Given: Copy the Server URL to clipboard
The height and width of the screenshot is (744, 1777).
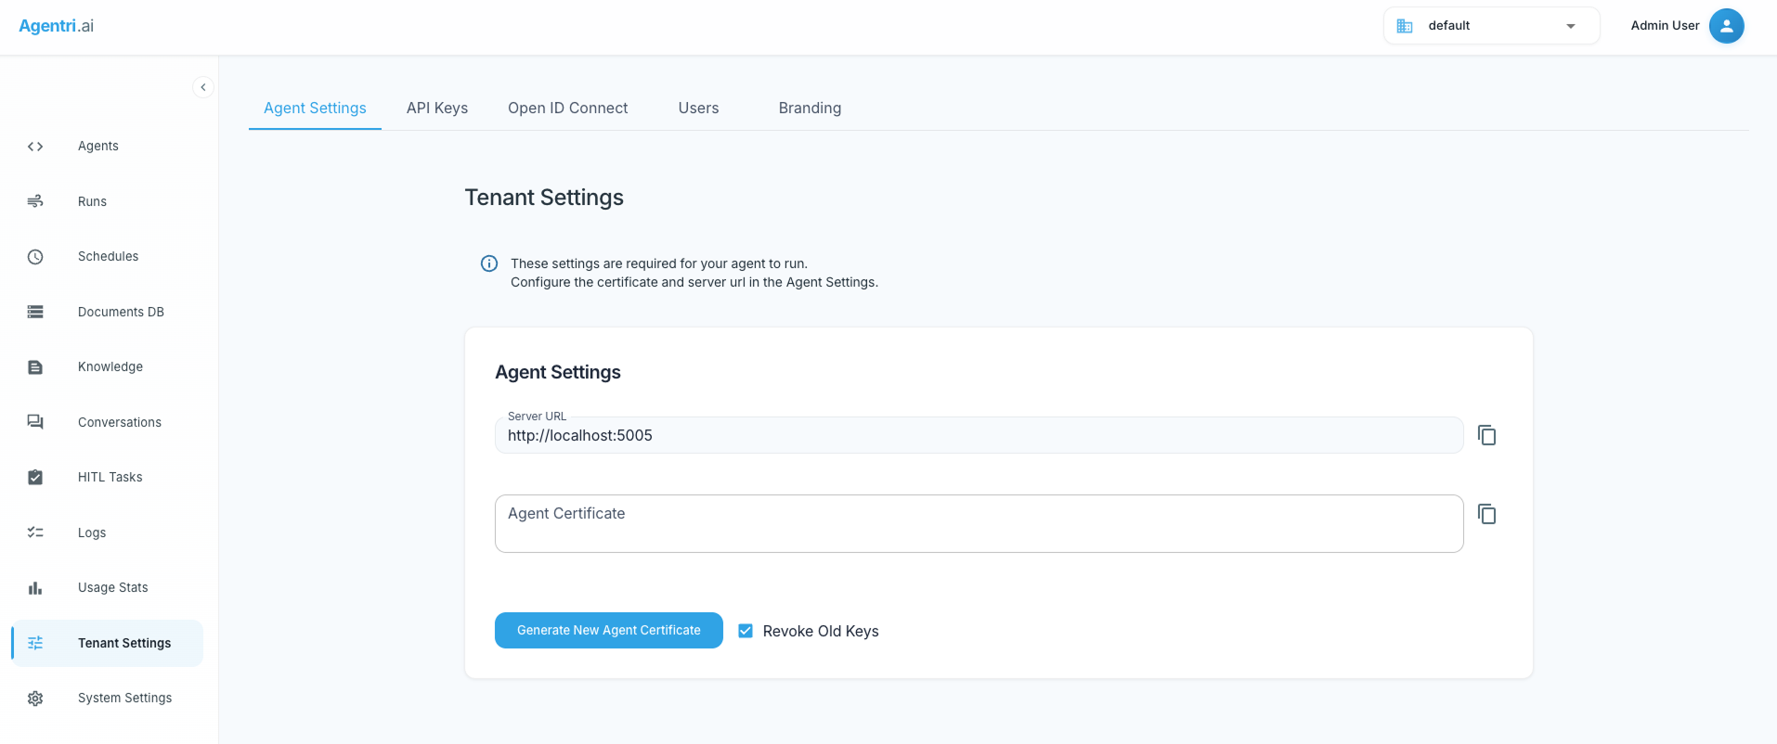Looking at the screenshot, I should click(1486, 435).
